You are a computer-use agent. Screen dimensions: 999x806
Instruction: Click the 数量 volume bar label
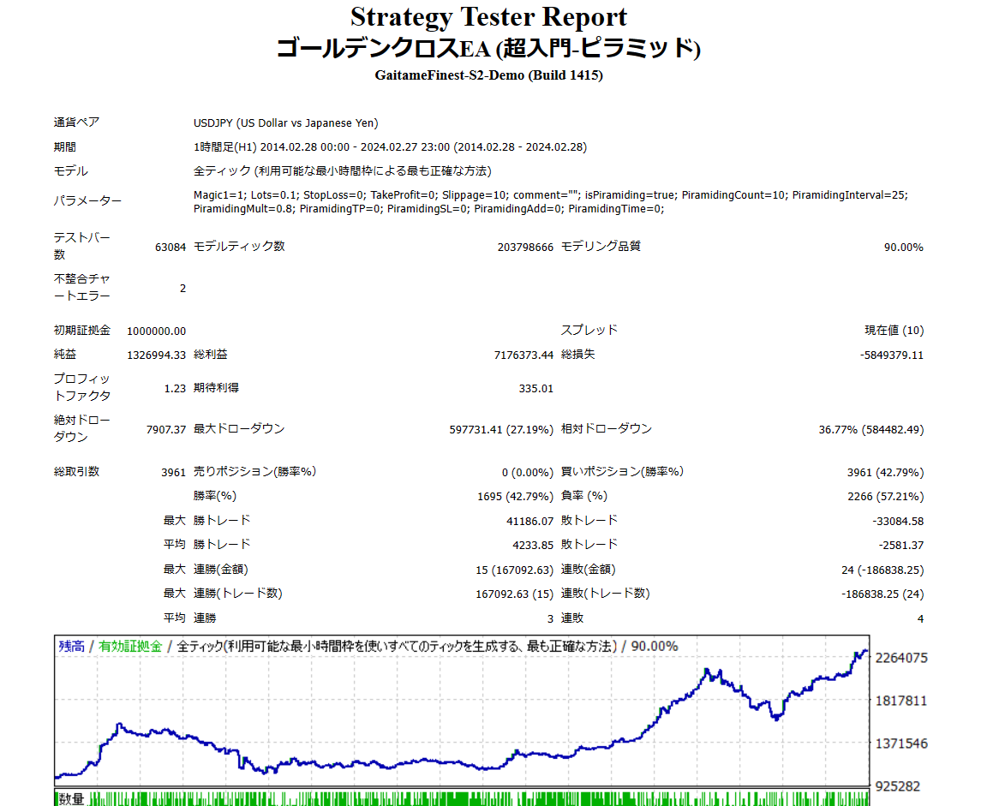pyautogui.click(x=71, y=799)
